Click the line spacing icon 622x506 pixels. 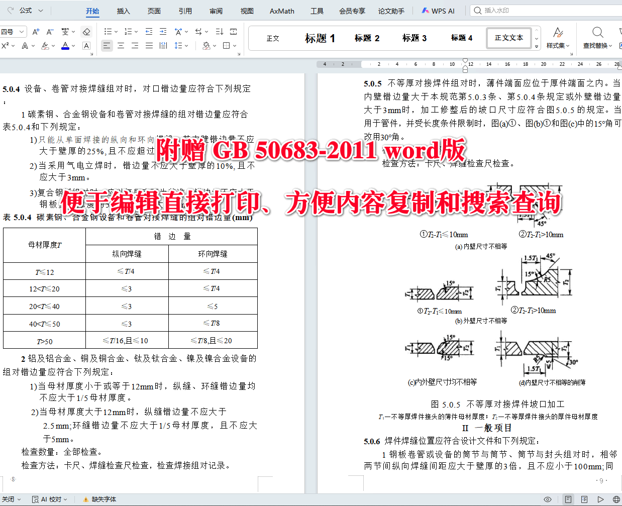tap(178, 46)
